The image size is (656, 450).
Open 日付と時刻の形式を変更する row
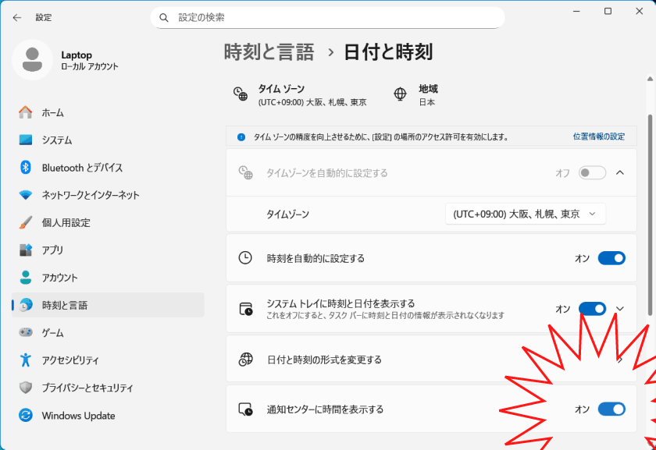(431, 360)
